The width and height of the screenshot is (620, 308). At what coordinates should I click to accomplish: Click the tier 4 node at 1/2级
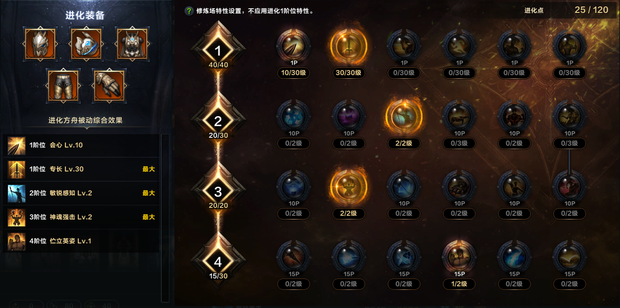click(x=459, y=257)
